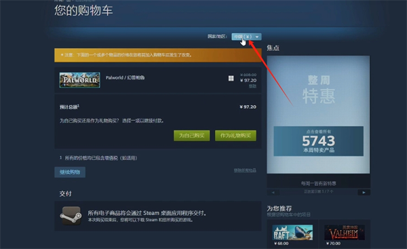
Task: Go to previous spotlight with left arrow
Action: (x=273, y=193)
